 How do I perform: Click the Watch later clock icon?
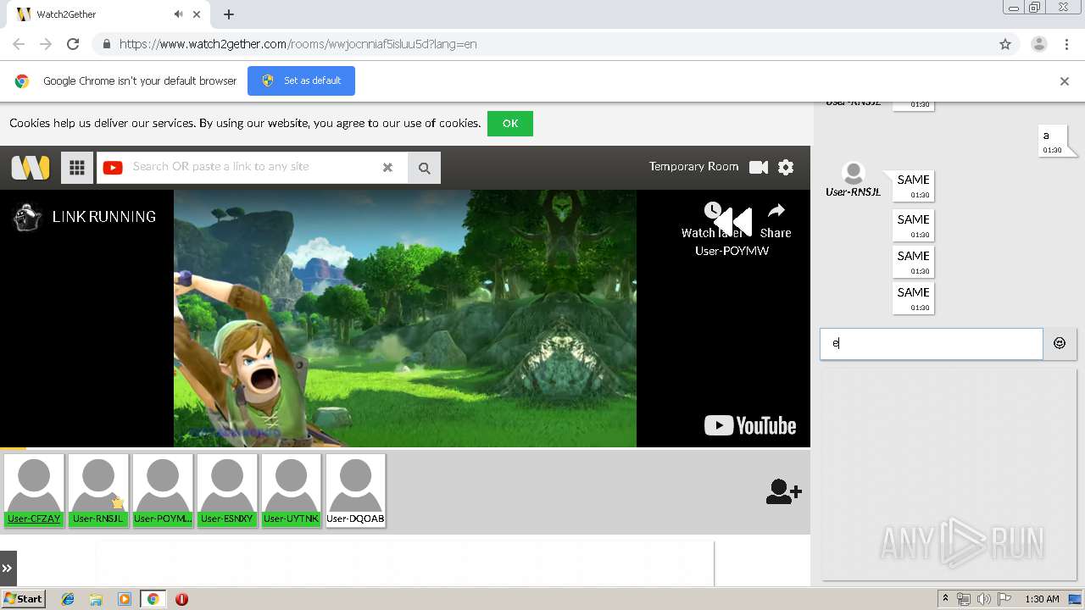[713, 210]
